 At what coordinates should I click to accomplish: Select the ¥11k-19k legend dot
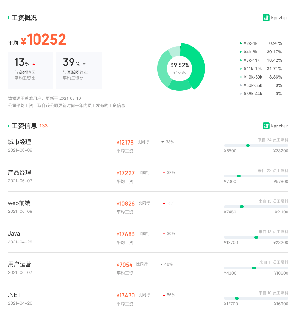click(x=241, y=69)
